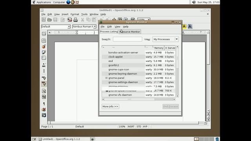Open System Monitor's Edit menu
Image resolution: width=251 pixels, height=141 pixels.
(x=109, y=27)
